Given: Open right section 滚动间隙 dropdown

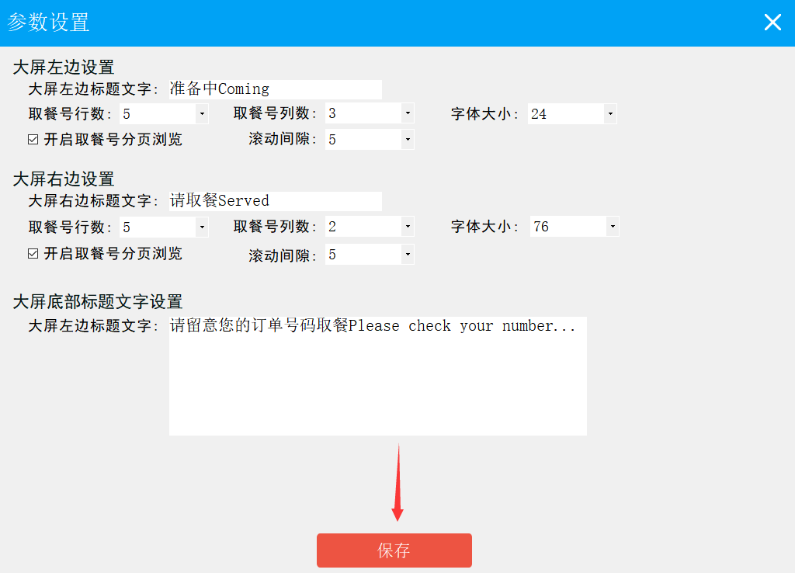Looking at the screenshot, I should (x=408, y=255).
